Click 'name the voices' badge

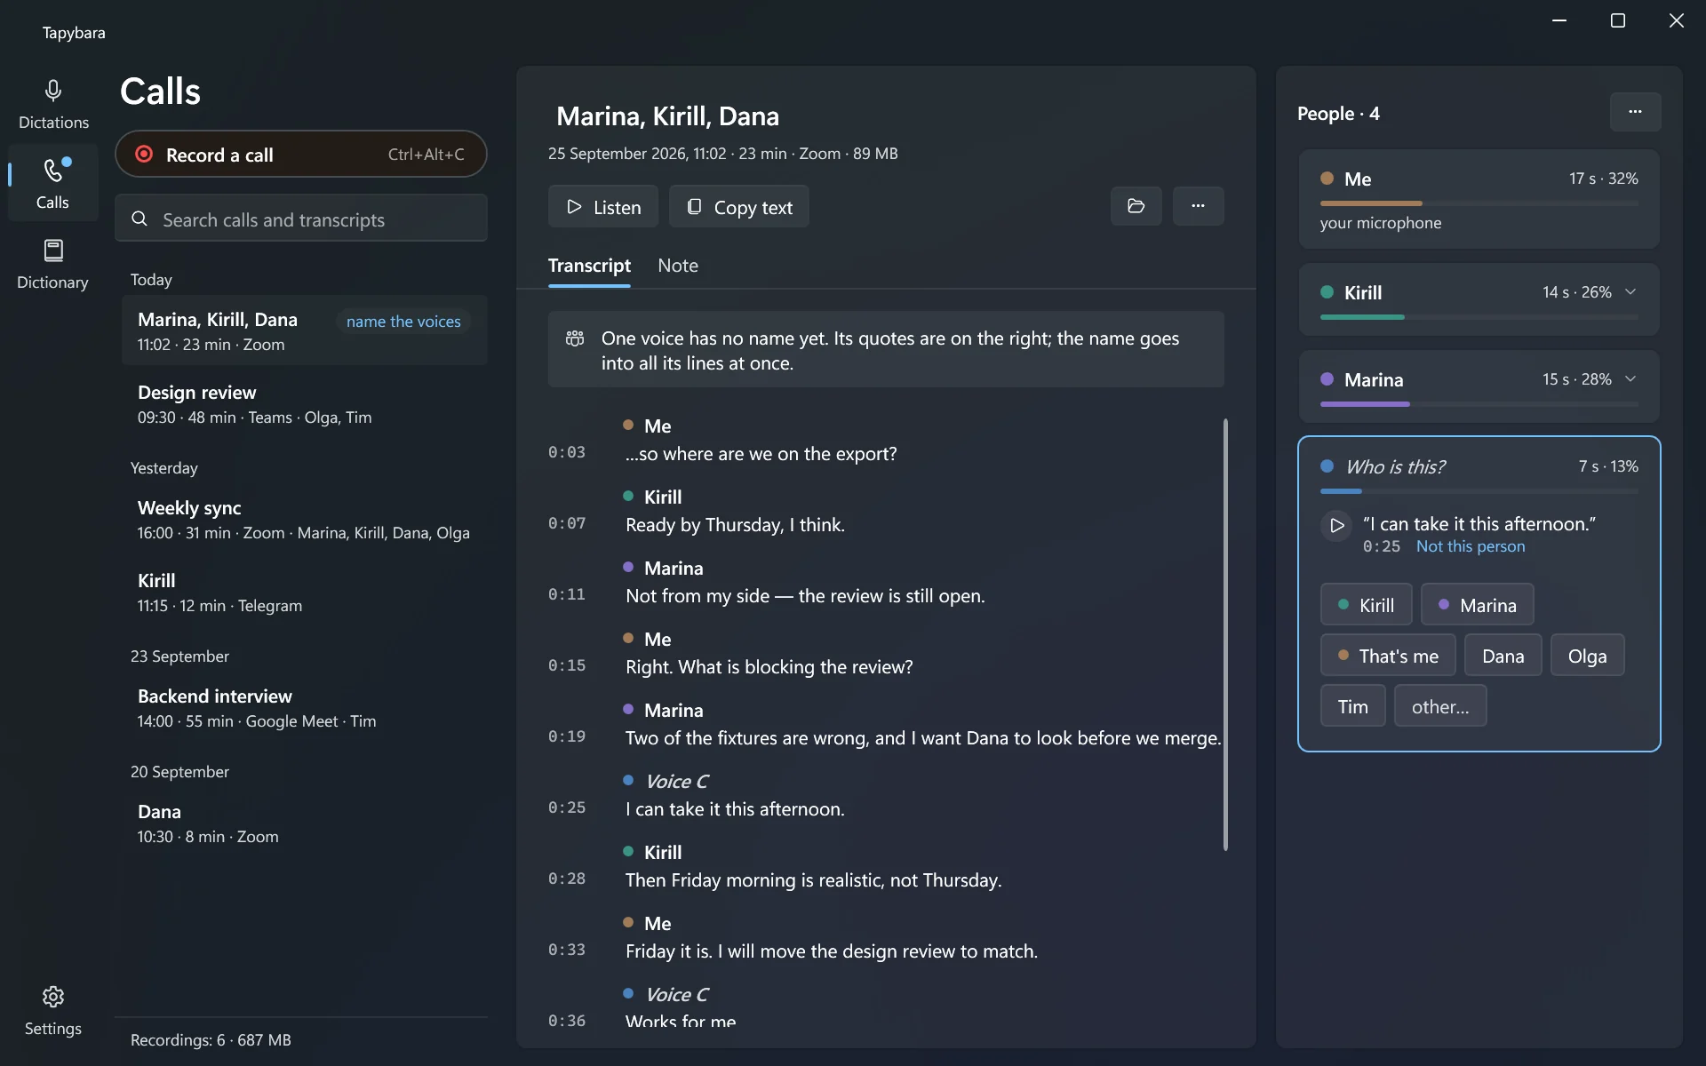point(403,322)
